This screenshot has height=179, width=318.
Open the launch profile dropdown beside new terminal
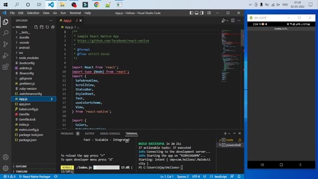click(229, 133)
